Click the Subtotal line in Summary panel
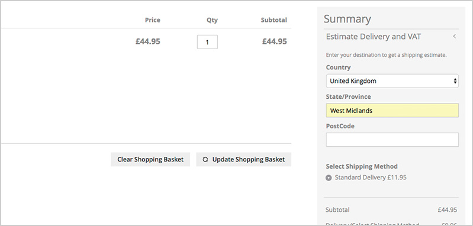The height and width of the screenshot is (226, 473). coord(391,209)
